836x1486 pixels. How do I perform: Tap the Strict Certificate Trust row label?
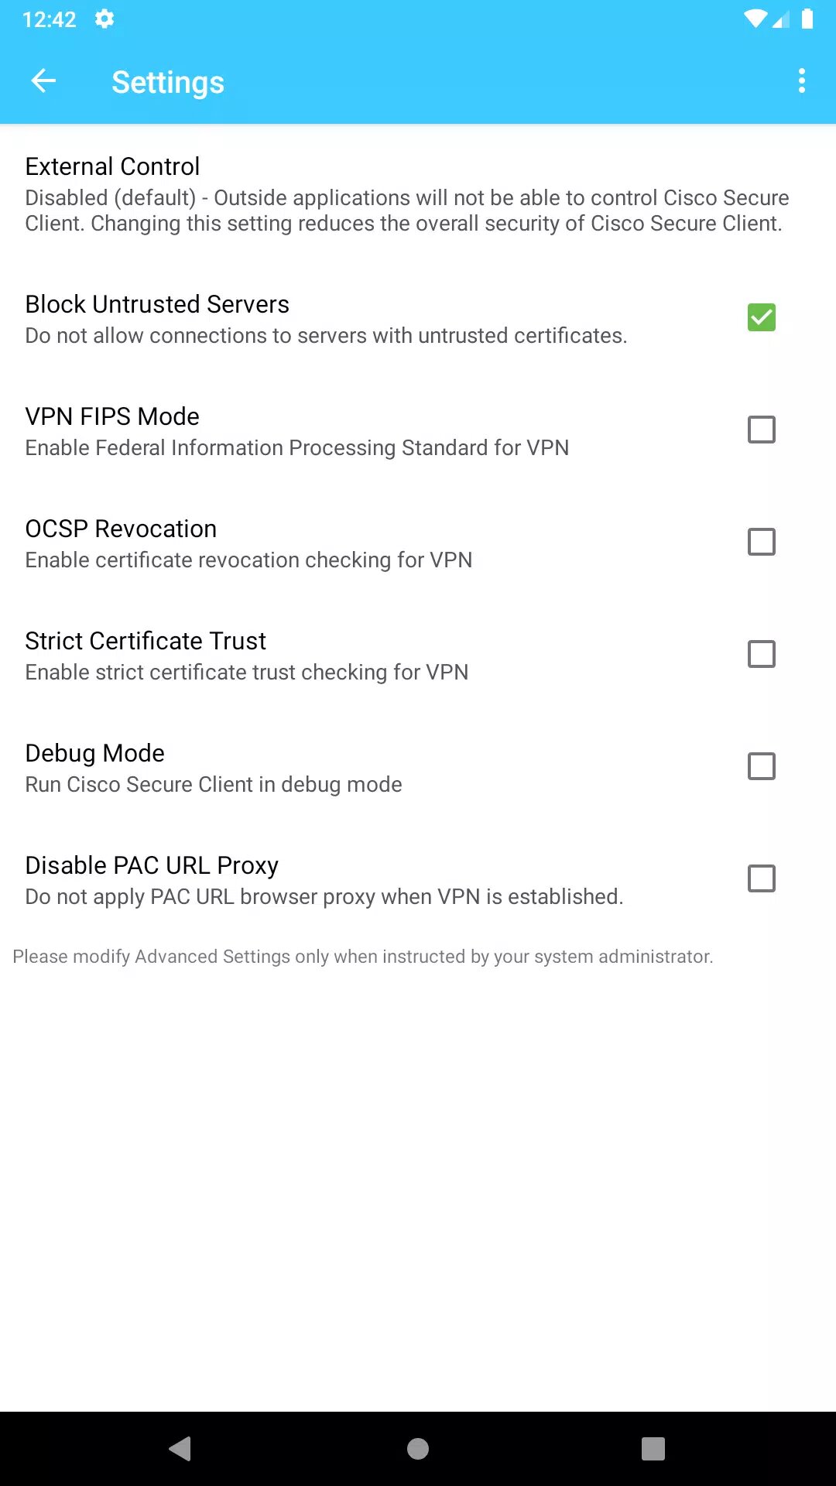coord(146,641)
